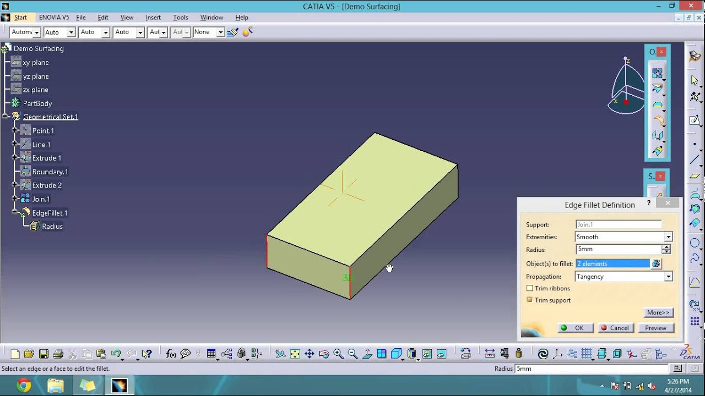Select the PartBody tree item
705x396 pixels.
[x=37, y=103]
